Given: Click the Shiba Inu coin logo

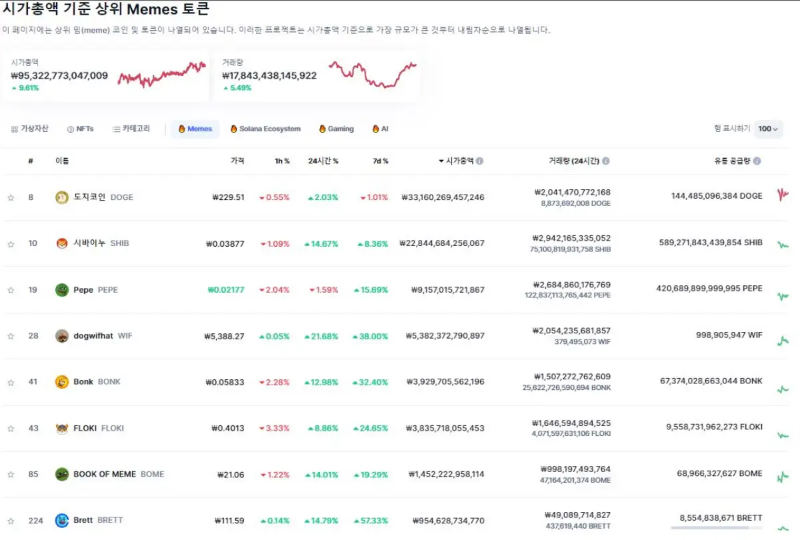Looking at the screenshot, I should pos(62,243).
